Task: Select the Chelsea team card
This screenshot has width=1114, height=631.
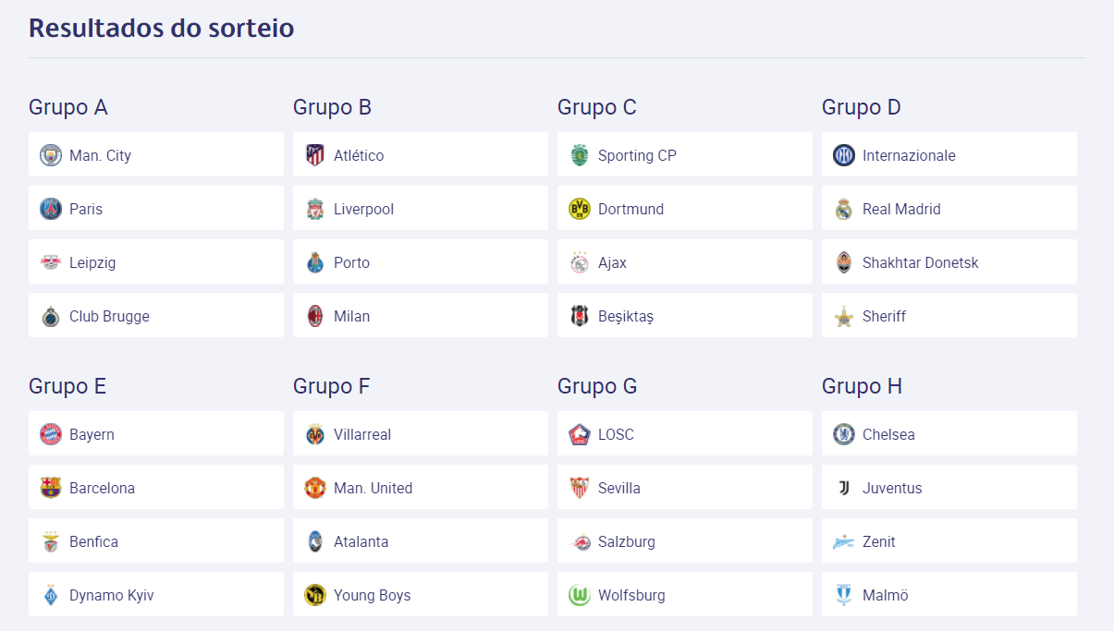Action: (949, 434)
